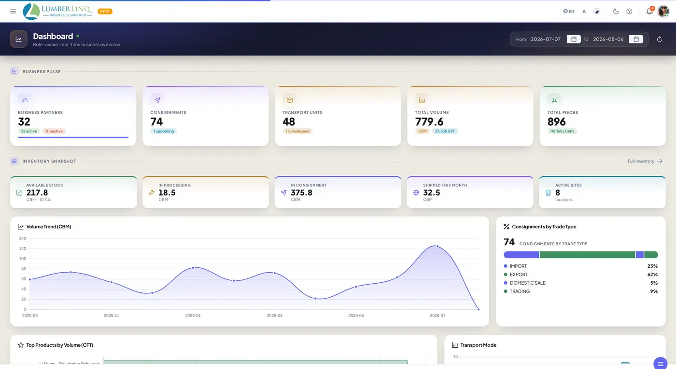The image size is (676, 369).
Task: Click the font size A icon
Action: pyautogui.click(x=584, y=11)
